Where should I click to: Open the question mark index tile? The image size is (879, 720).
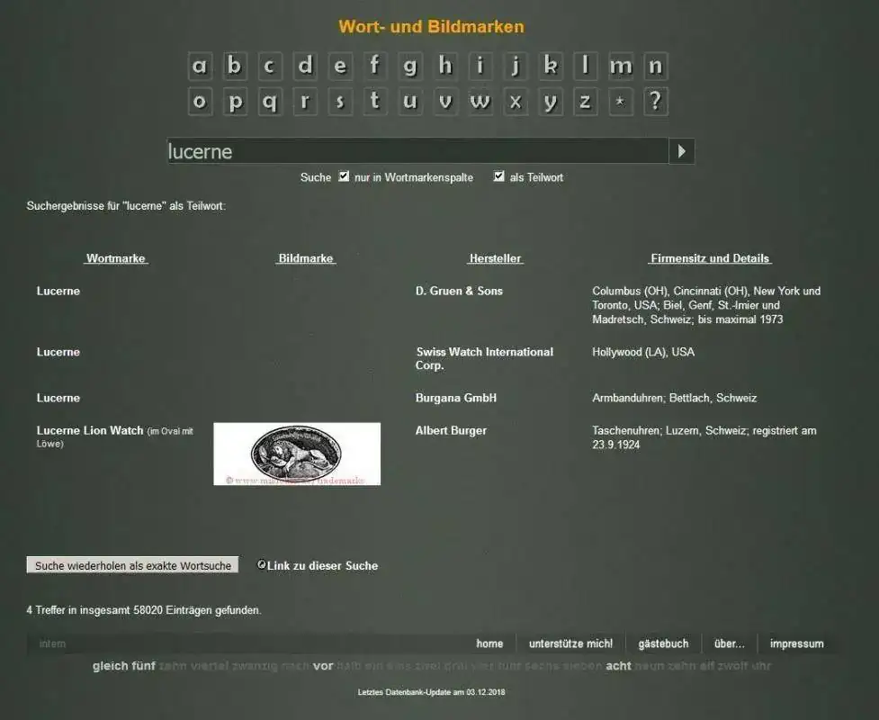(655, 102)
